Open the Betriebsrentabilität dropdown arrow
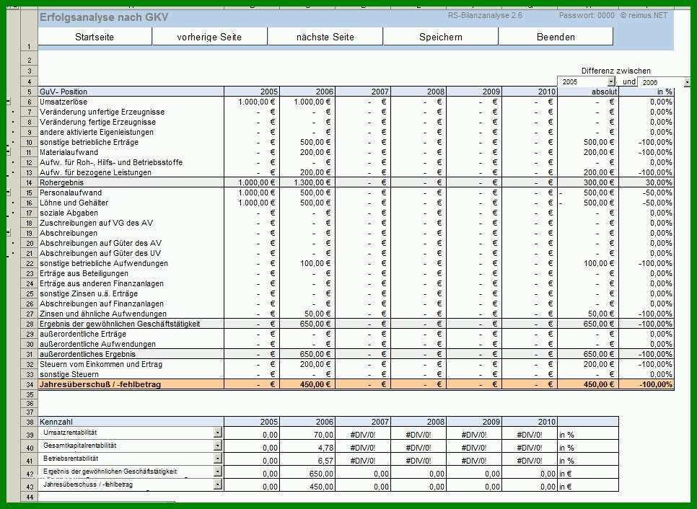Screen dimensions: 697x509 pos(217,458)
